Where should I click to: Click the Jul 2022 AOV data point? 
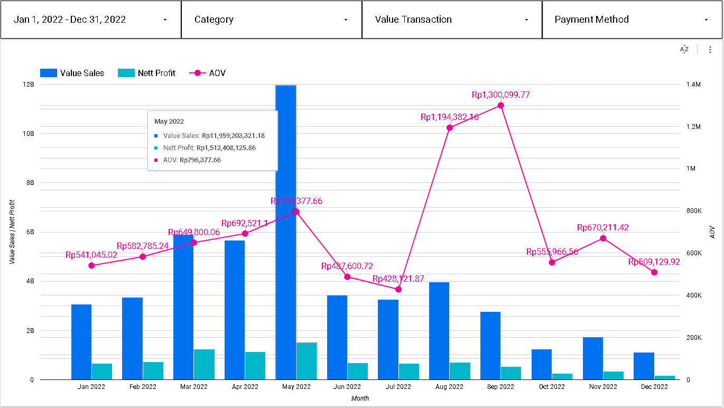(x=398, y=289)
